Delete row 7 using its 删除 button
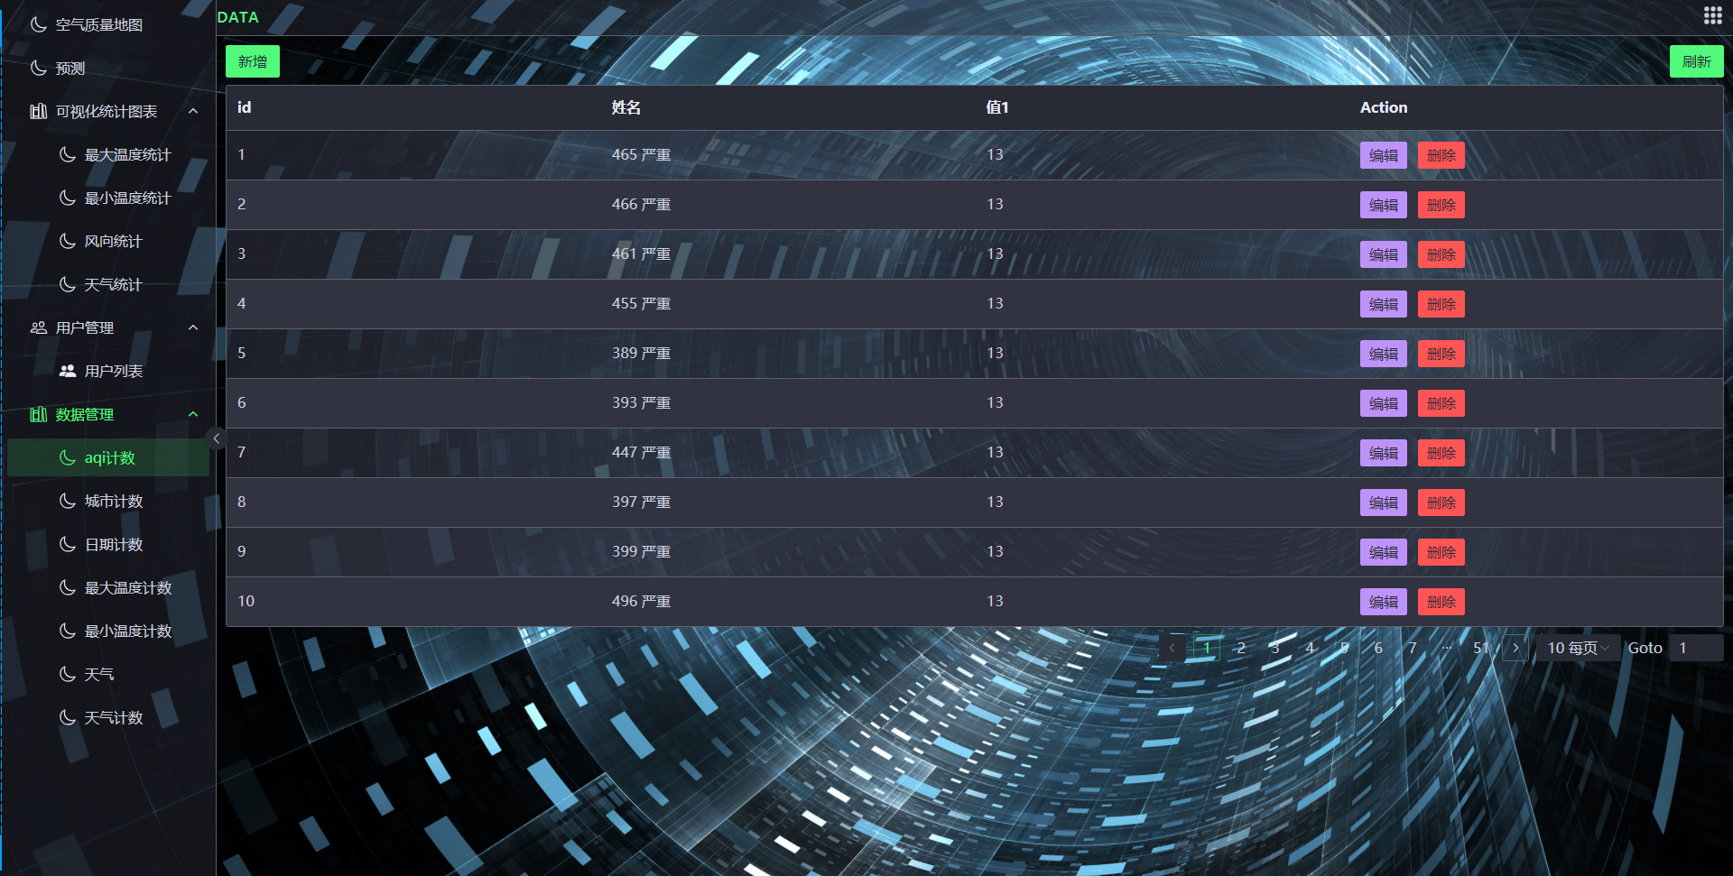The image size is (1733, 876). [x=1441, y=453]
